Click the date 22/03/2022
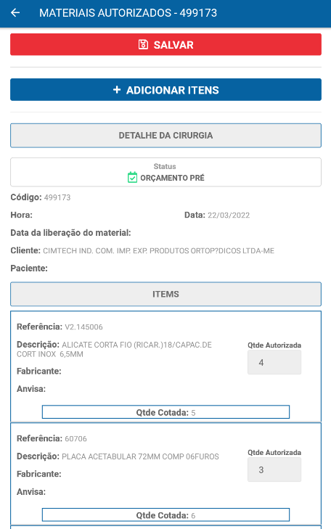This screenshot has width=331, height=529. 229,216
